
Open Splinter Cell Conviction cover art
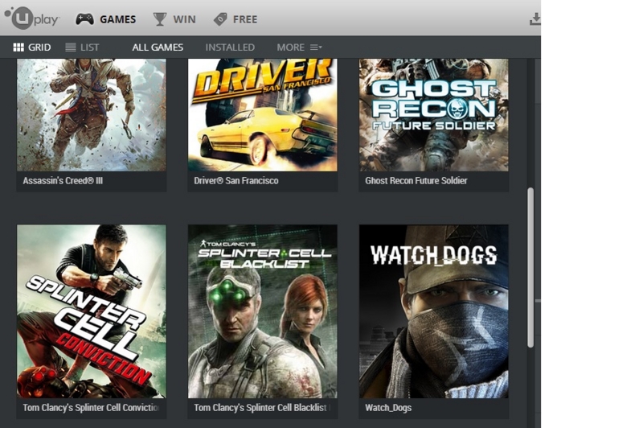92,311
